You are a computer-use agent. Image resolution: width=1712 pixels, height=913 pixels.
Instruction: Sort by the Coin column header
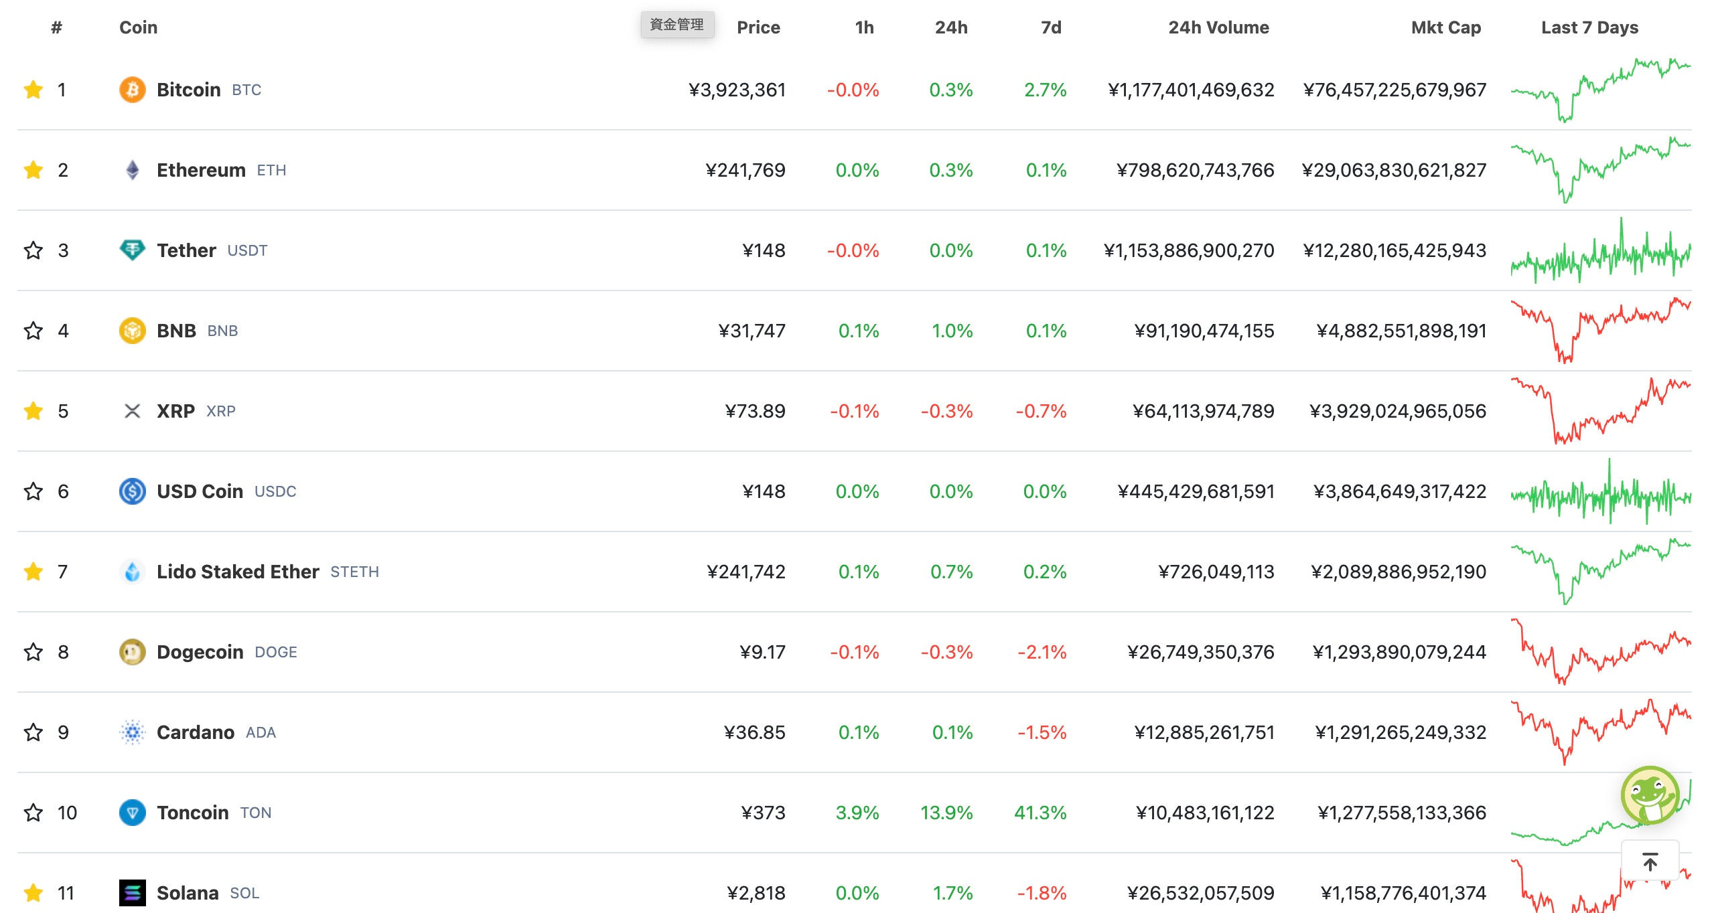pyautogui.click(x=139, y=27)
